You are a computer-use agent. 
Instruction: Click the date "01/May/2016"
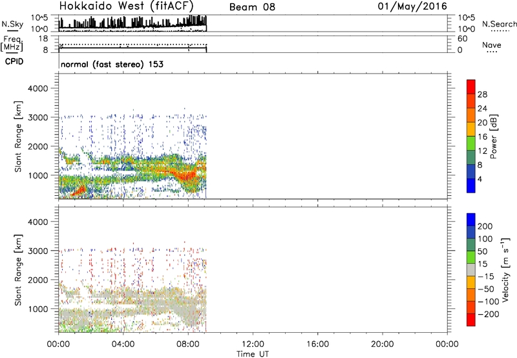[412, 6]
